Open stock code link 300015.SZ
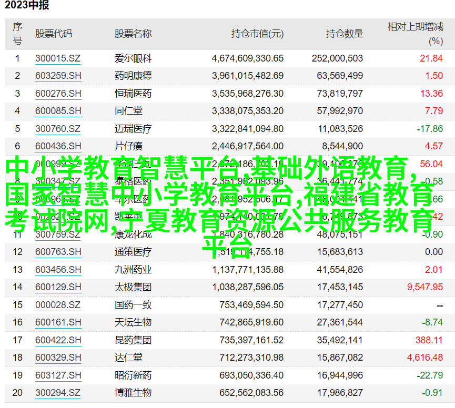 click(x=58, y=58)
